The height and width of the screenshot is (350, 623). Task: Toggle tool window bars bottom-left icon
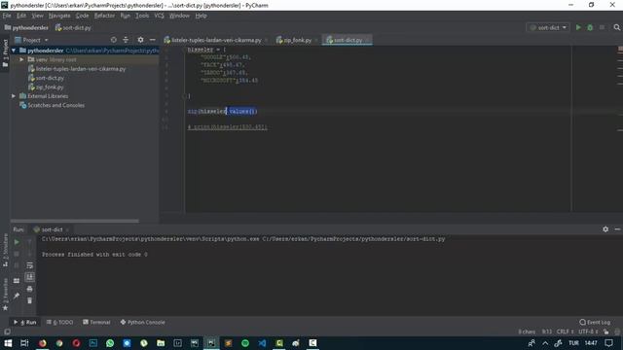click(7, 332)
